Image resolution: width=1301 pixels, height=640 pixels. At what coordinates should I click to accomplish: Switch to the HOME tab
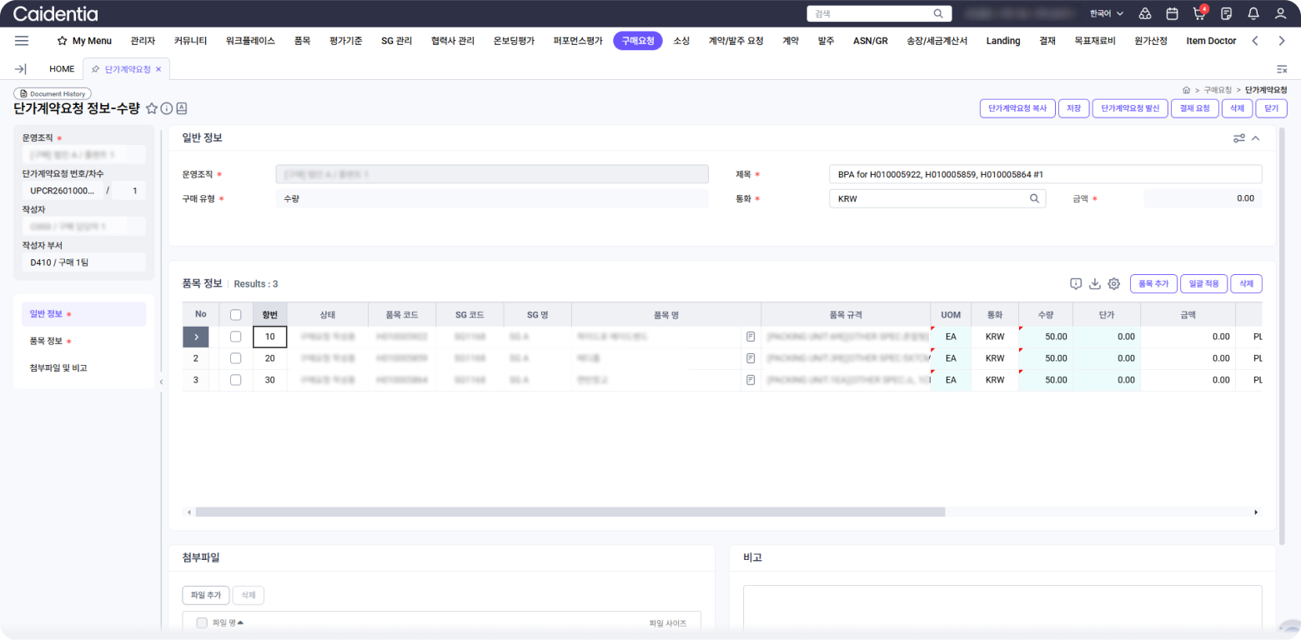click(62, 69)
